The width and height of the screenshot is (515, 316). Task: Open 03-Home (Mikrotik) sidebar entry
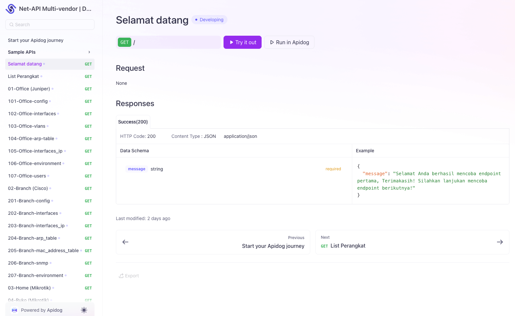coord(29,288)
